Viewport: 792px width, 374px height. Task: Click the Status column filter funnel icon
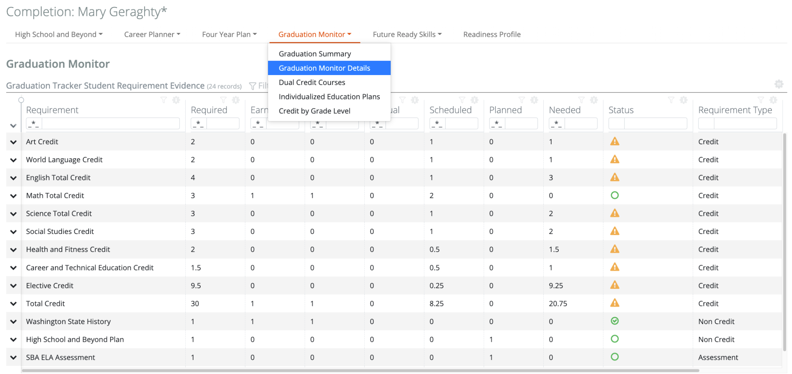pyautogui.click(x=671, y=100)
